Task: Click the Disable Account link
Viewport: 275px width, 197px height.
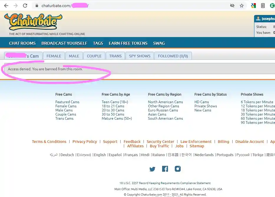Action: tap(250, 141)
